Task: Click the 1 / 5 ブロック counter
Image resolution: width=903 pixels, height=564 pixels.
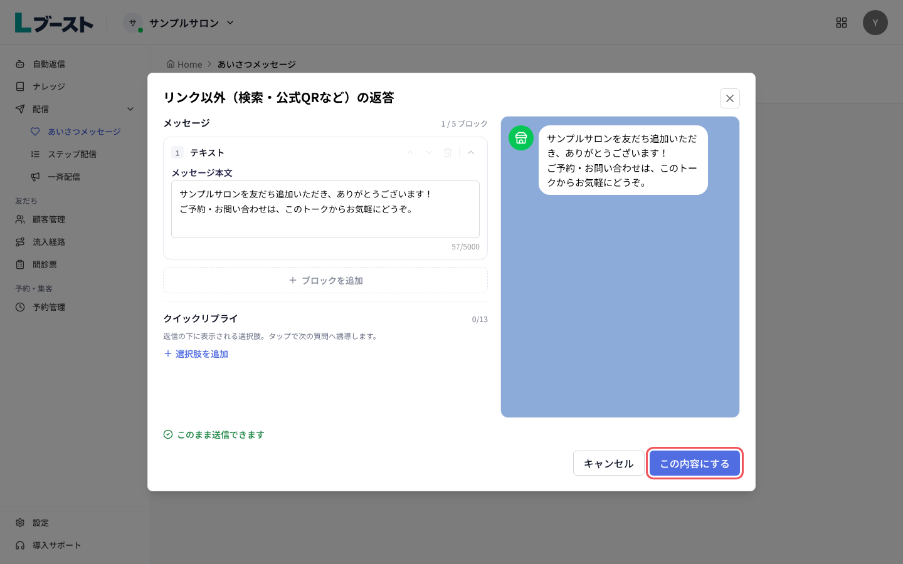Action: click(464, 123)
